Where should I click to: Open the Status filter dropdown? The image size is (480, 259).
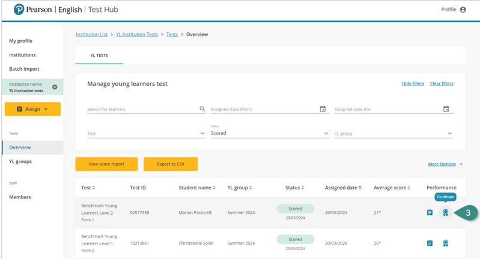tap(270, 134)
